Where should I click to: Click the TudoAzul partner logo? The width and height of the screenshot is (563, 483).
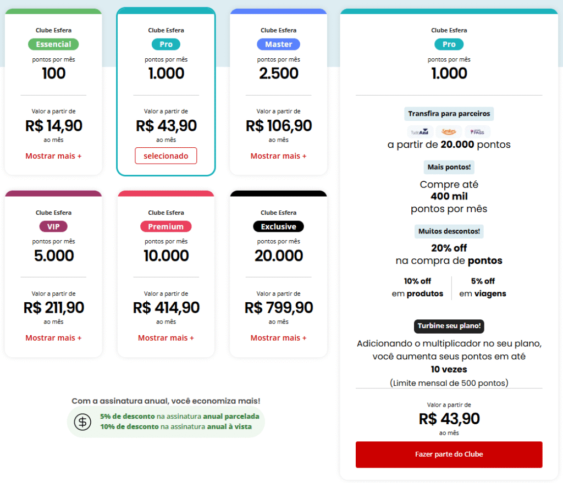(x=420, y=132)
